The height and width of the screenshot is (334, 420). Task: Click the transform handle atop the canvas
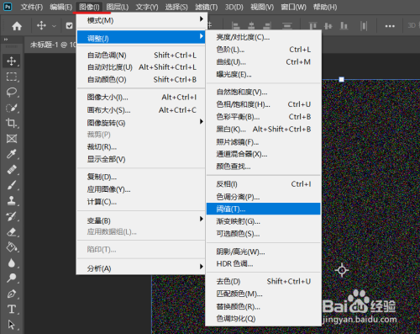coord(341,80)
